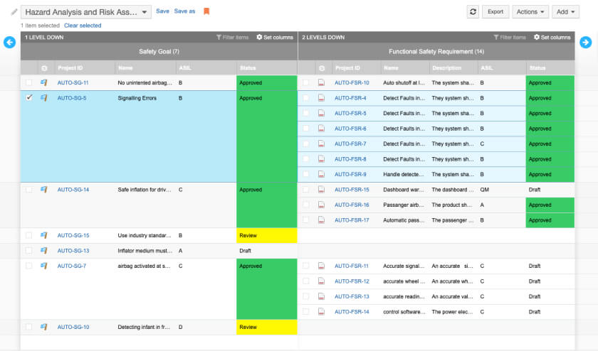Select the AUTO-FSR-15 row checkbox
The width and height of the screenshot is (598, 351).
[x=306, y=190]
